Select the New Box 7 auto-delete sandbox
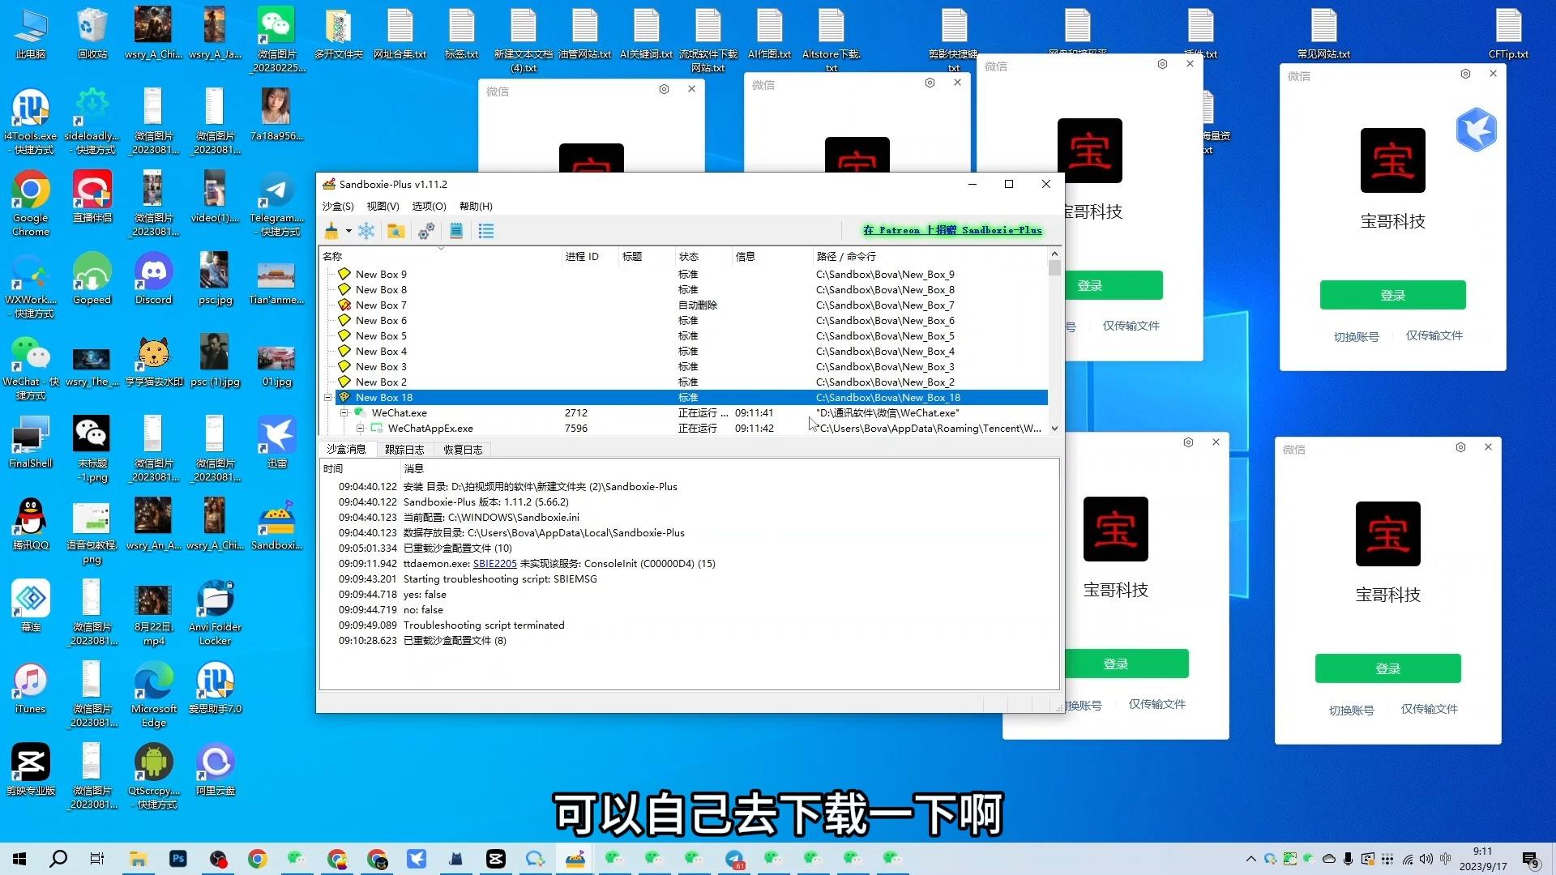This screenshot has height=875, width=1556. (x=685, y=305)
